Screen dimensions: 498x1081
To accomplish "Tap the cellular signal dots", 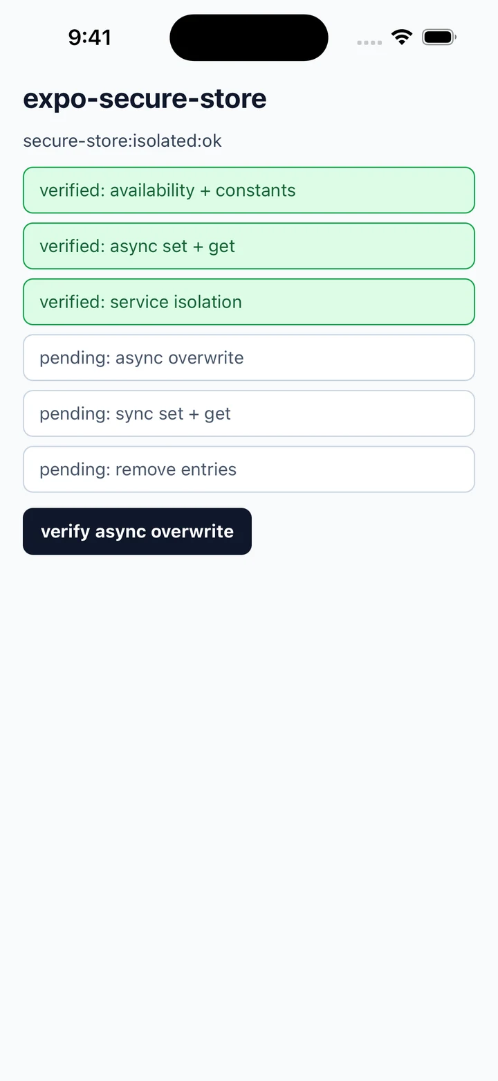I will 369,43.
